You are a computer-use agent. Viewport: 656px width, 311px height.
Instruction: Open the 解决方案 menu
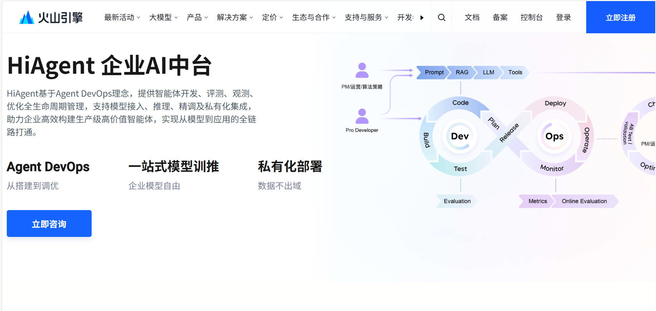coord(235,18)
